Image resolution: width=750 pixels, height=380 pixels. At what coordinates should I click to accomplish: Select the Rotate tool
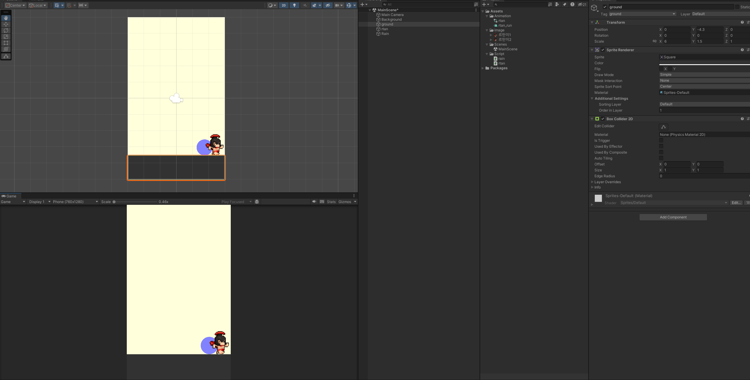coord(6,30)
